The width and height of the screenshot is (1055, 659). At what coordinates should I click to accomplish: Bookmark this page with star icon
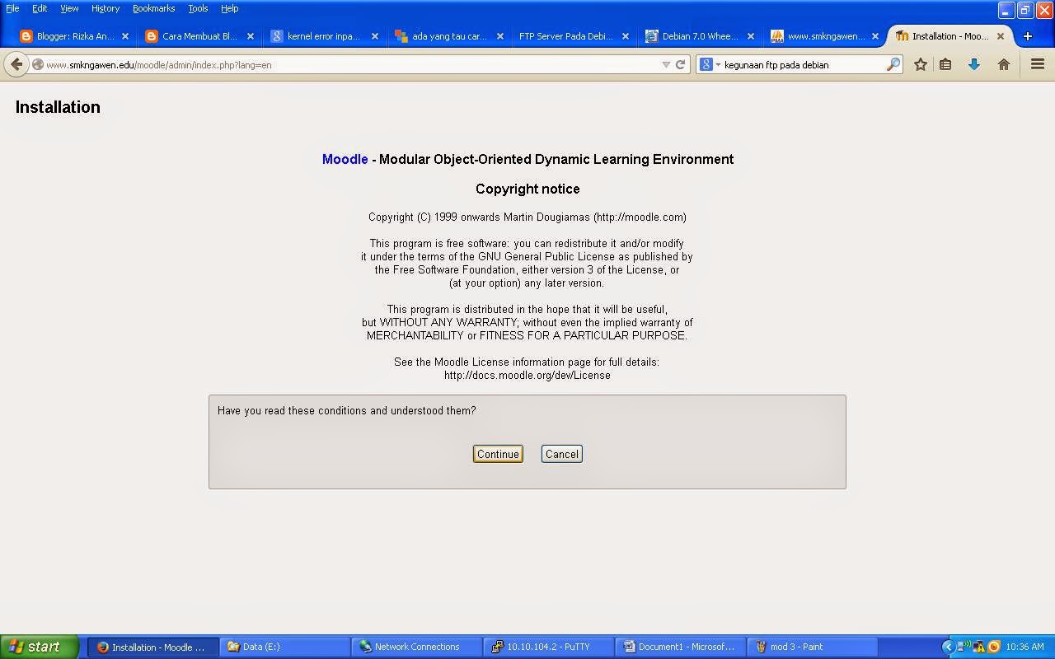tap(921, 64)
